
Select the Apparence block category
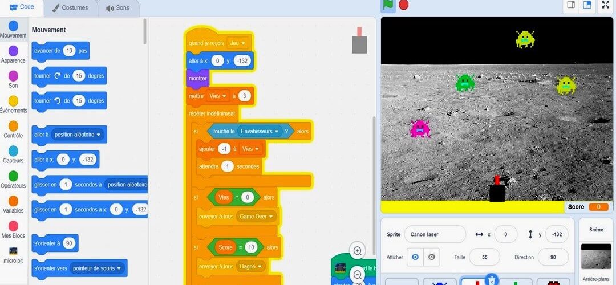click(13, 55)
